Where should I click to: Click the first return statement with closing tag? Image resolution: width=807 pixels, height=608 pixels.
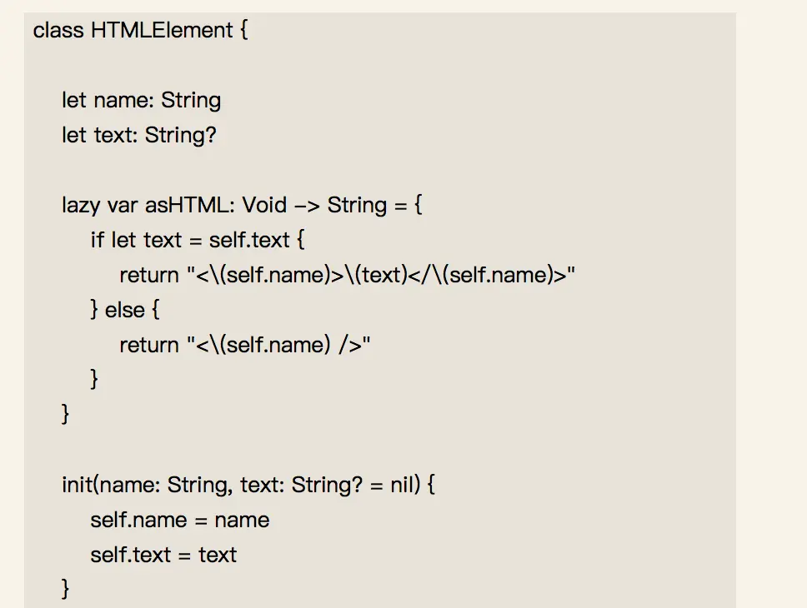[348, 276]
